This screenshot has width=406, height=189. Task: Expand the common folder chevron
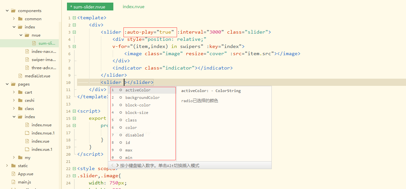tap(14, 19)
